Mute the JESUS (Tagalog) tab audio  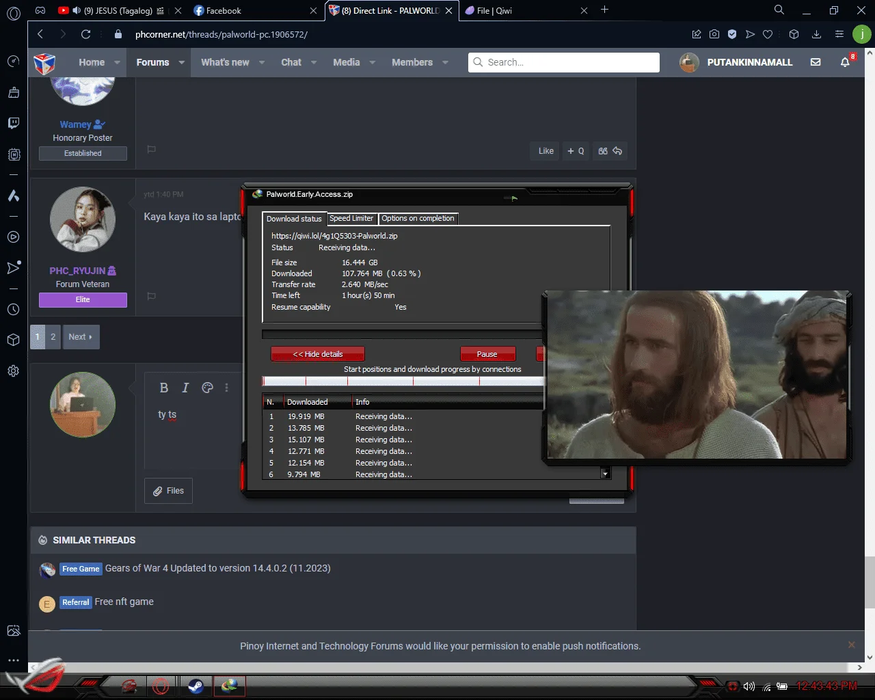(77, 11)
